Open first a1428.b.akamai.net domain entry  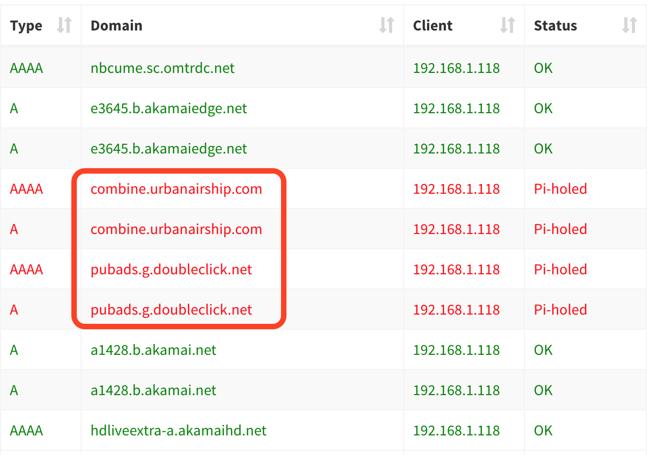[x=154, y=350]
